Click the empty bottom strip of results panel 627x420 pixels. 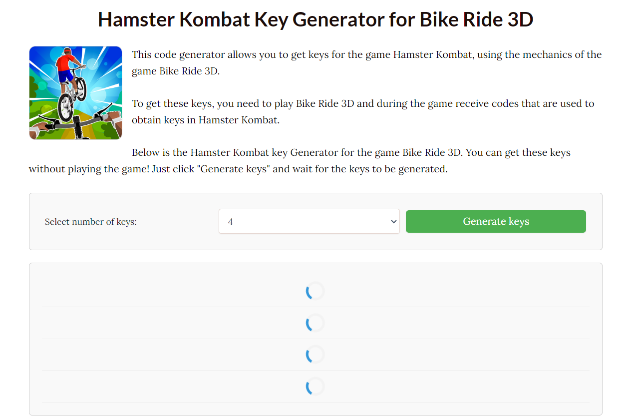click(x=315, y=409)
